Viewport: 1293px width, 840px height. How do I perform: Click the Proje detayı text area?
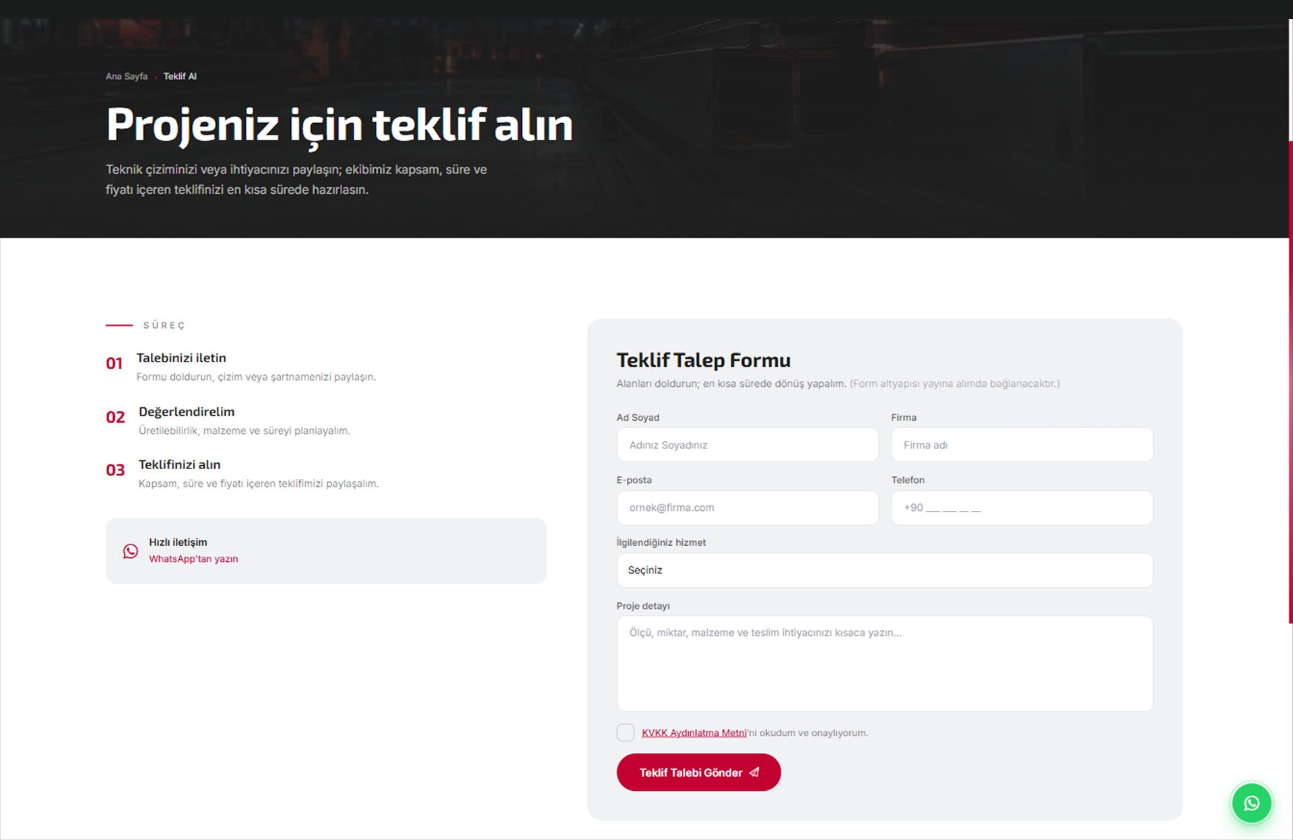point(884,664)
